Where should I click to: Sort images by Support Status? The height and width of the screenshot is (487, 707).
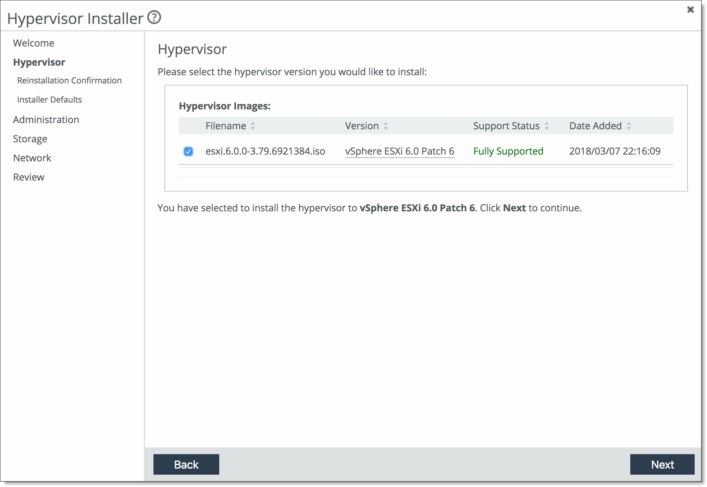point(547,126)
